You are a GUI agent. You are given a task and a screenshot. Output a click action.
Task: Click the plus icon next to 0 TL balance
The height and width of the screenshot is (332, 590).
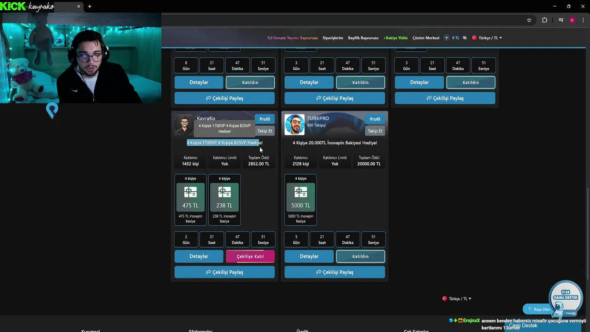pos(446,38)
